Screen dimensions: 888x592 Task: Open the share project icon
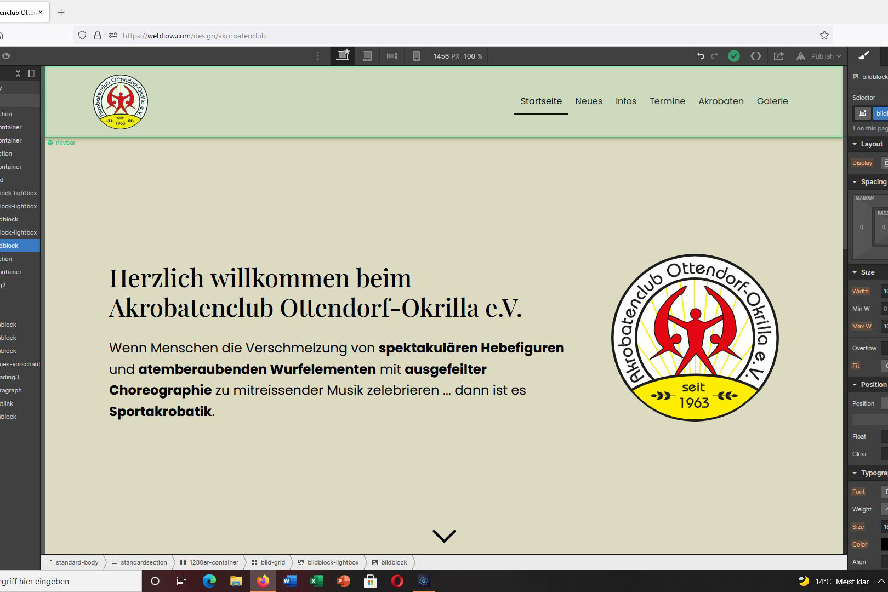pyautogui.click(x=779, y=56)
